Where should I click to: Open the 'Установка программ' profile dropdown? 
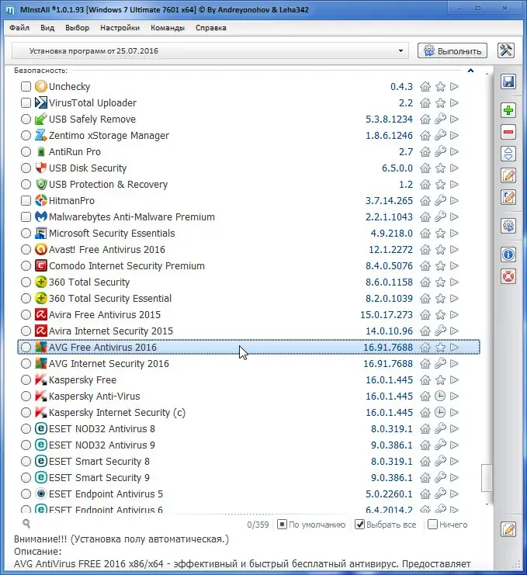(x=210, y=50)
